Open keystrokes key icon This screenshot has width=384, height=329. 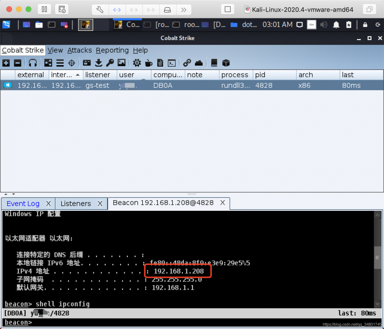(x=110, y=63)
